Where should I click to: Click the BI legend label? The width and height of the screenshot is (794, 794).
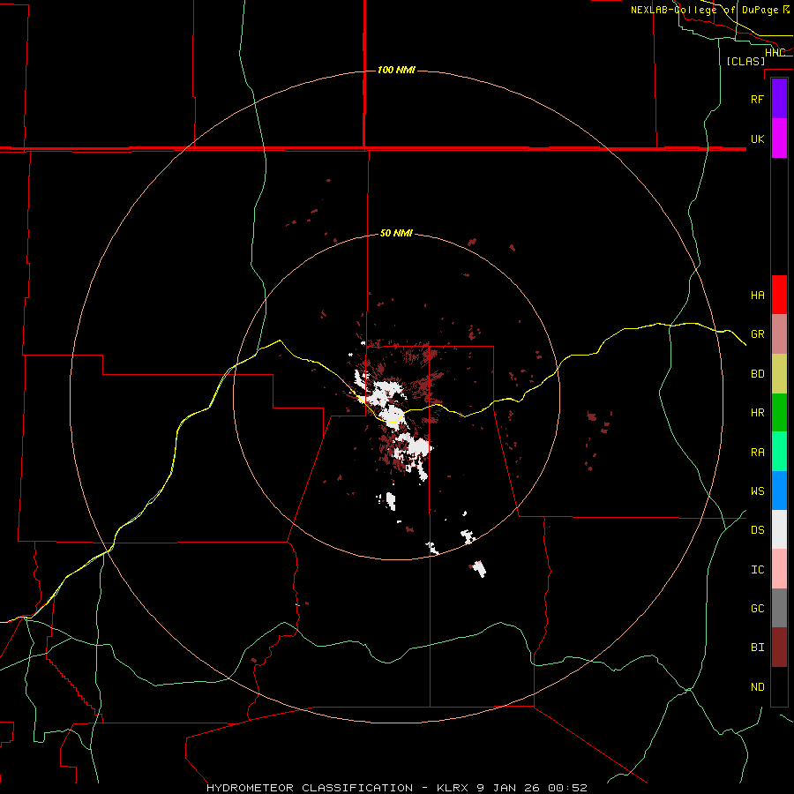757,648
